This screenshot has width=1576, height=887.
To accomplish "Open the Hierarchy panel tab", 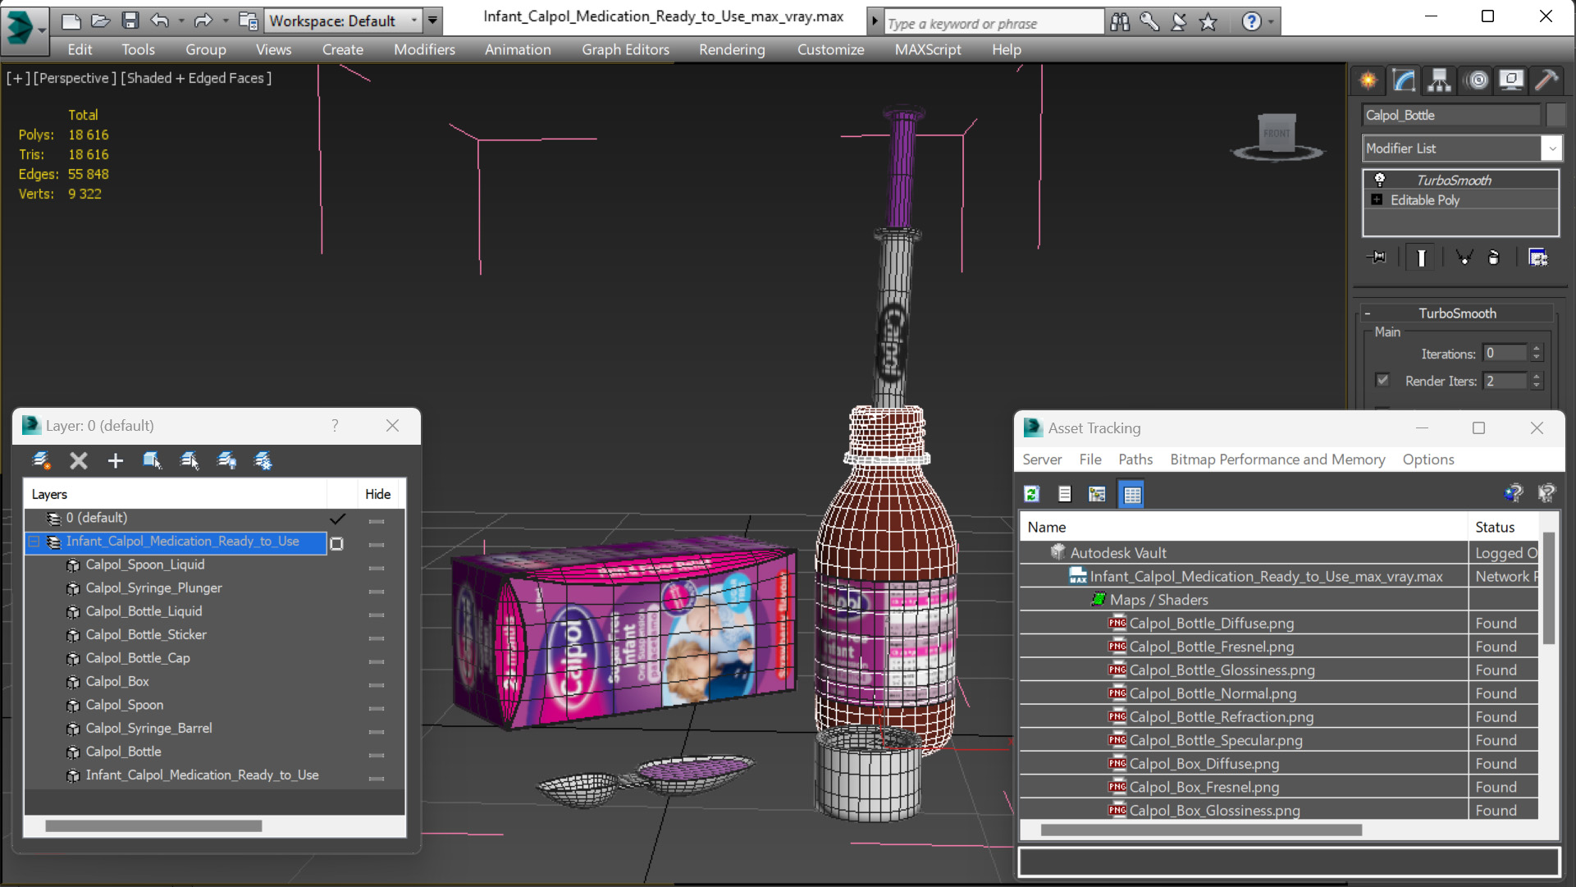I will pos(1439,80).
